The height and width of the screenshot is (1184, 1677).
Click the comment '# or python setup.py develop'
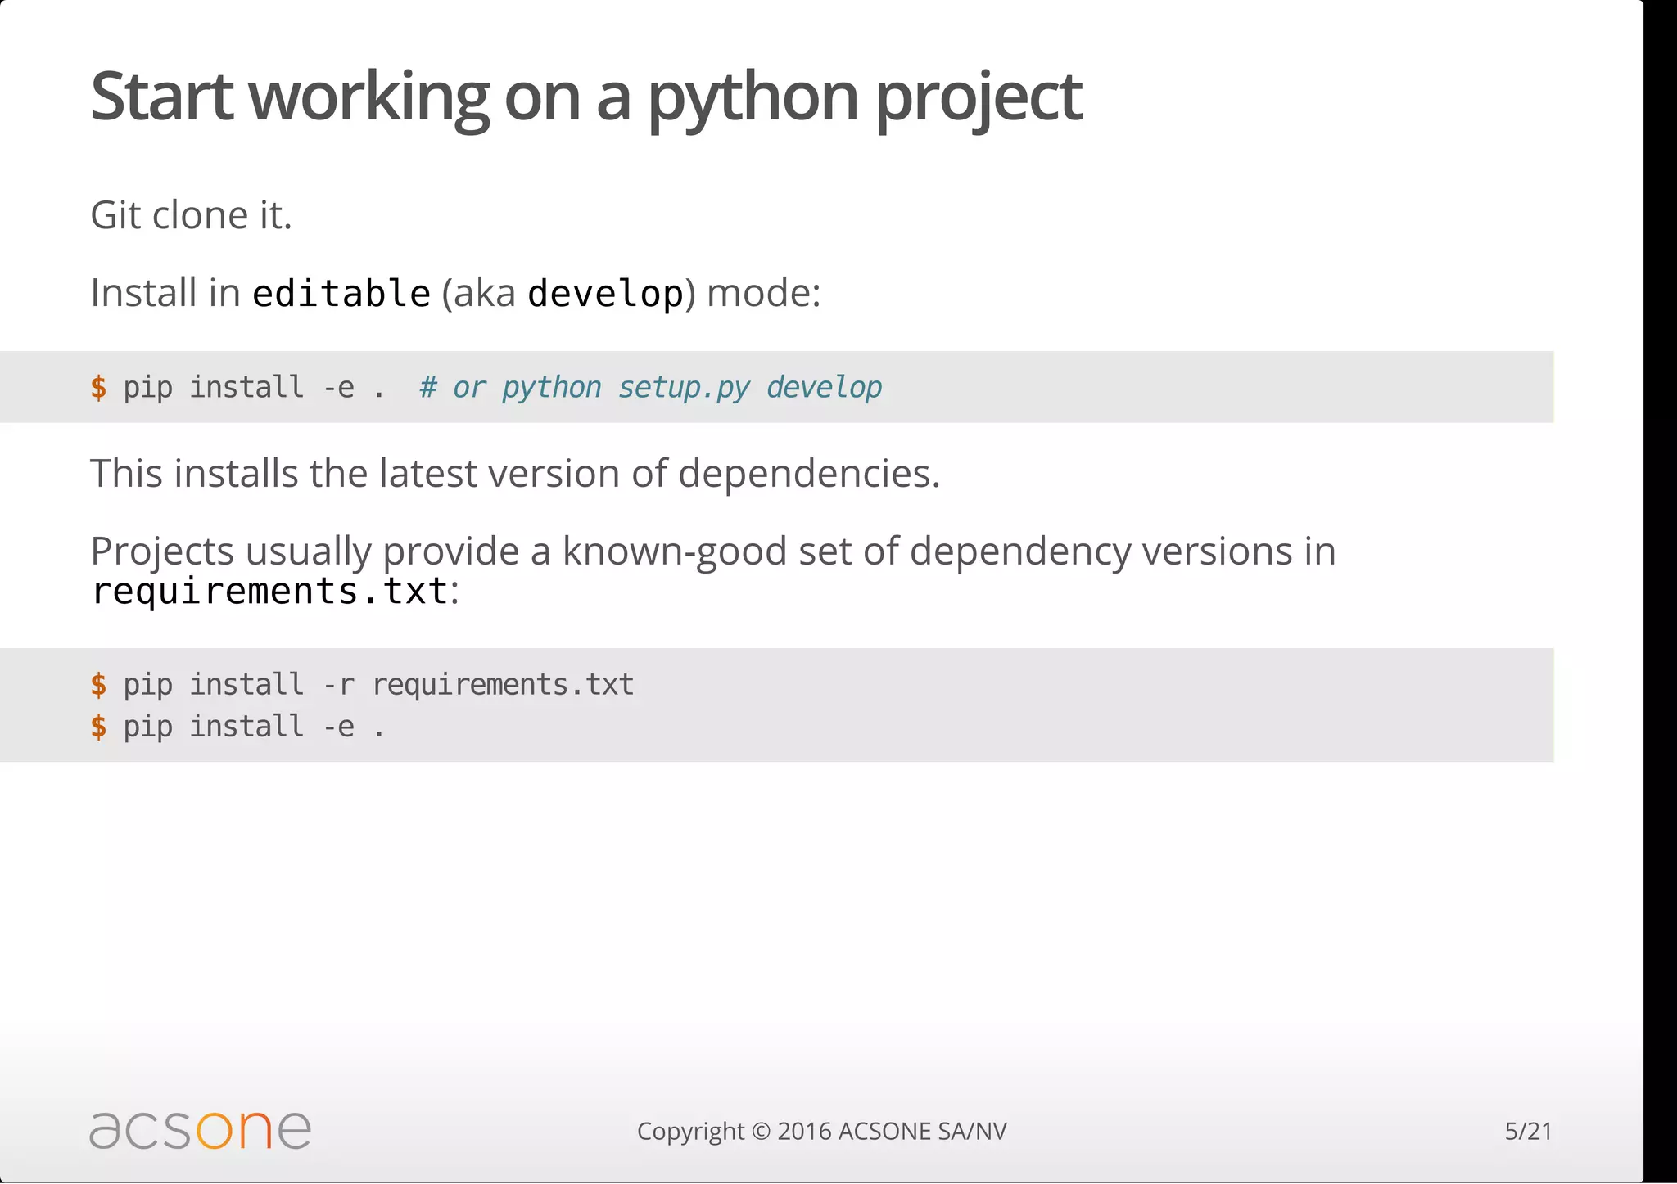pos(651,387)
